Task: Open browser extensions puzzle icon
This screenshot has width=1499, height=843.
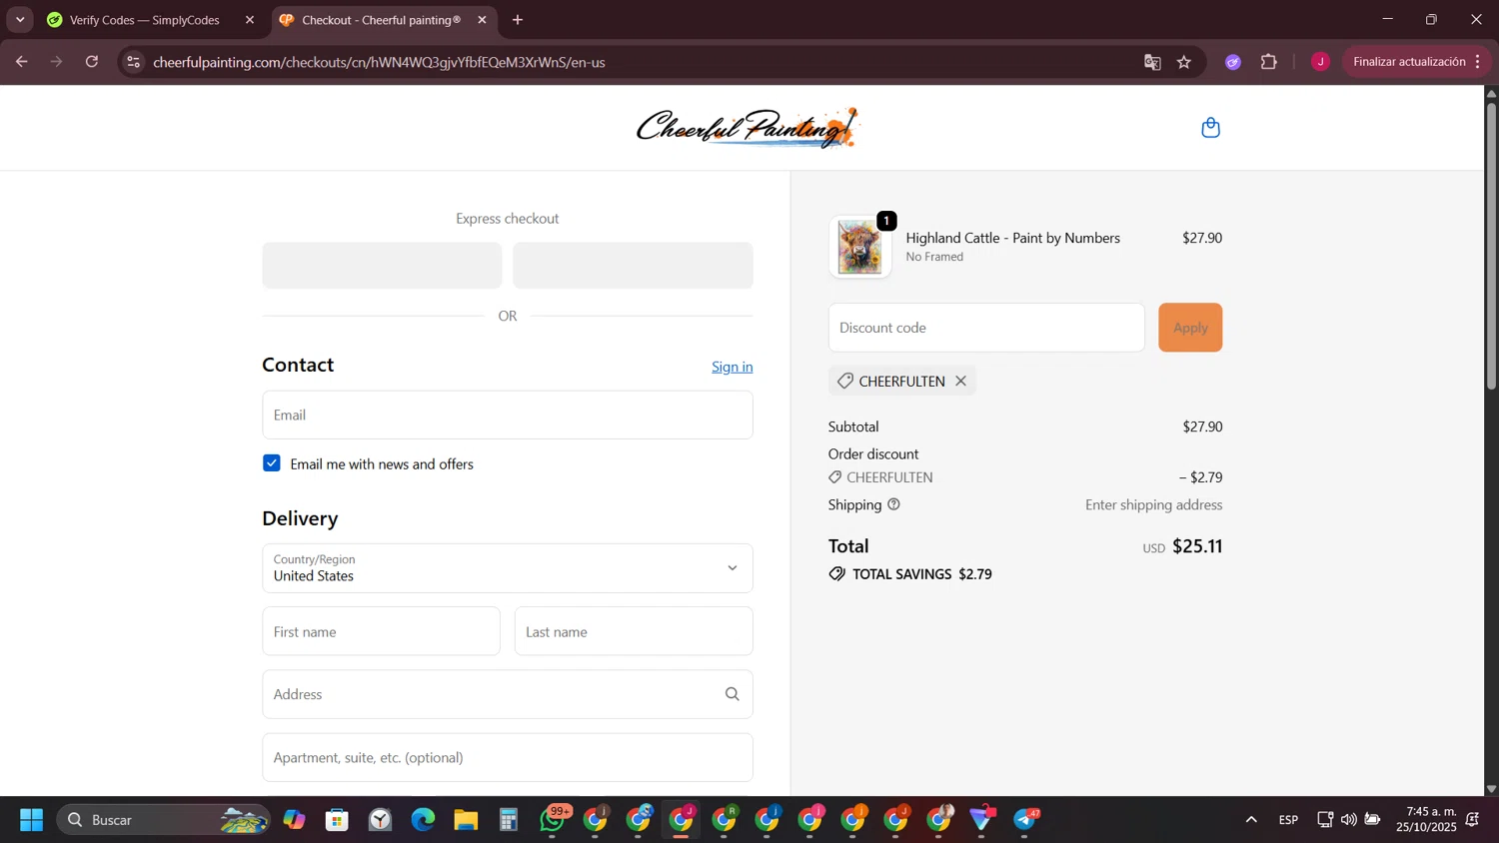Action: [1268, 62]
